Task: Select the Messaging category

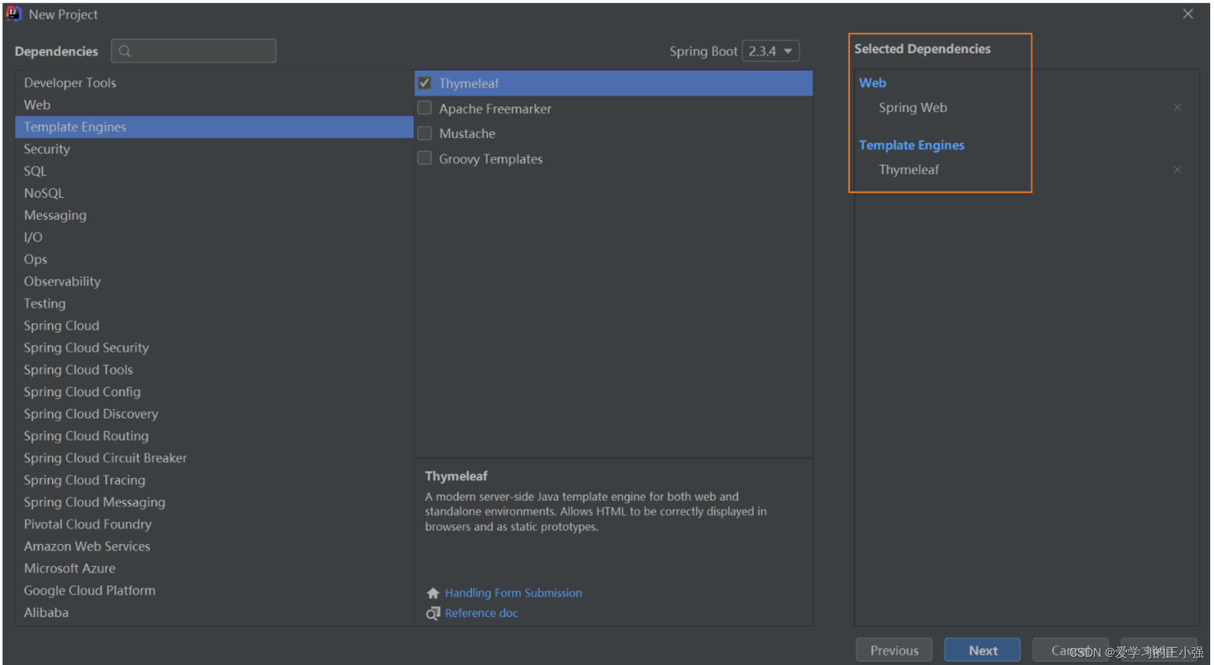Action: 214,216
